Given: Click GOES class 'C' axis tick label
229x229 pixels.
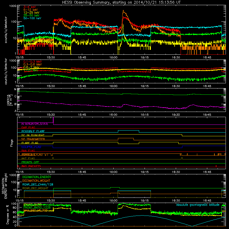Looking at the screenshot, I should click(x=15, y=96).
